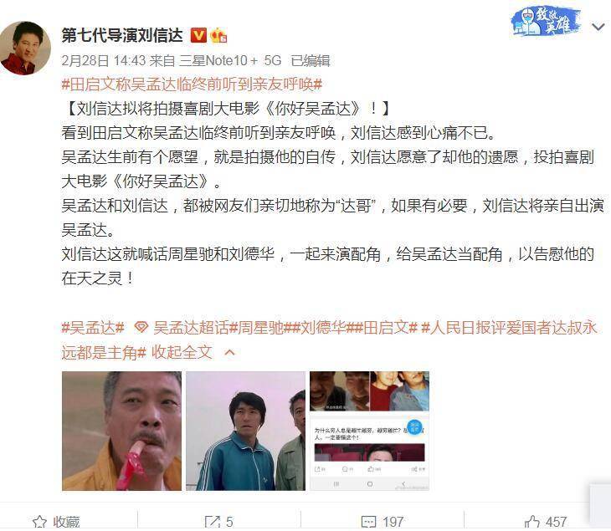Open the #吴孟达# hashtag link
The image size is (611, 531).
93,328
